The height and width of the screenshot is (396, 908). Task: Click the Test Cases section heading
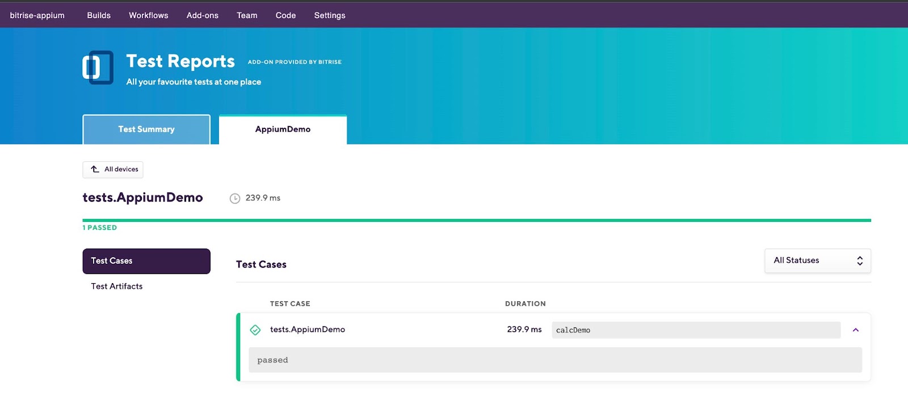261,264
